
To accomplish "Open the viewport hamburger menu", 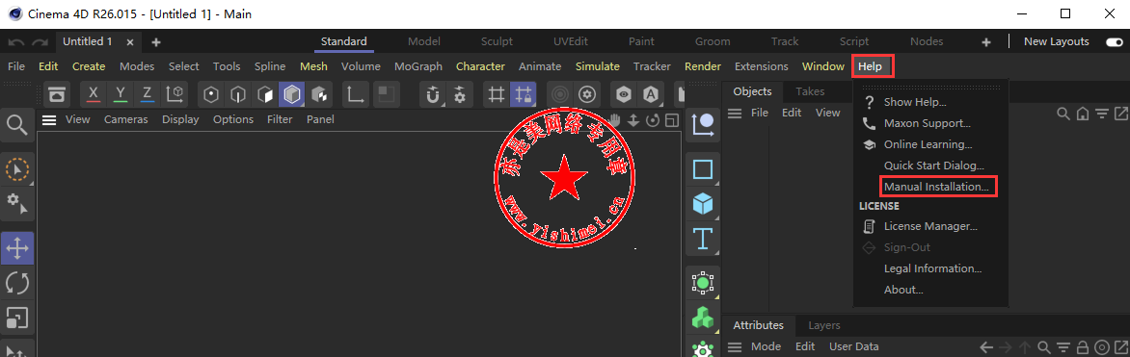I will [x=49, y=119].
